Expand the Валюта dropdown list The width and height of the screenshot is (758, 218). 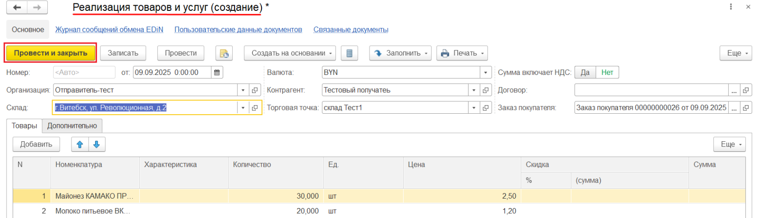pyautogui.click(x=485, y=73)
